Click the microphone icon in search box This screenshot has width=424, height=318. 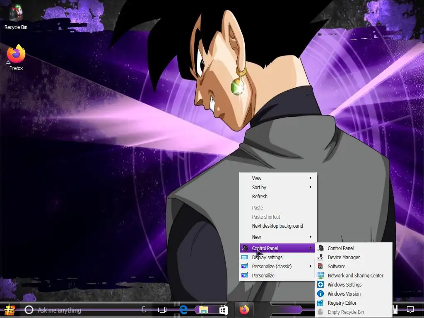(x=144, y=310)
